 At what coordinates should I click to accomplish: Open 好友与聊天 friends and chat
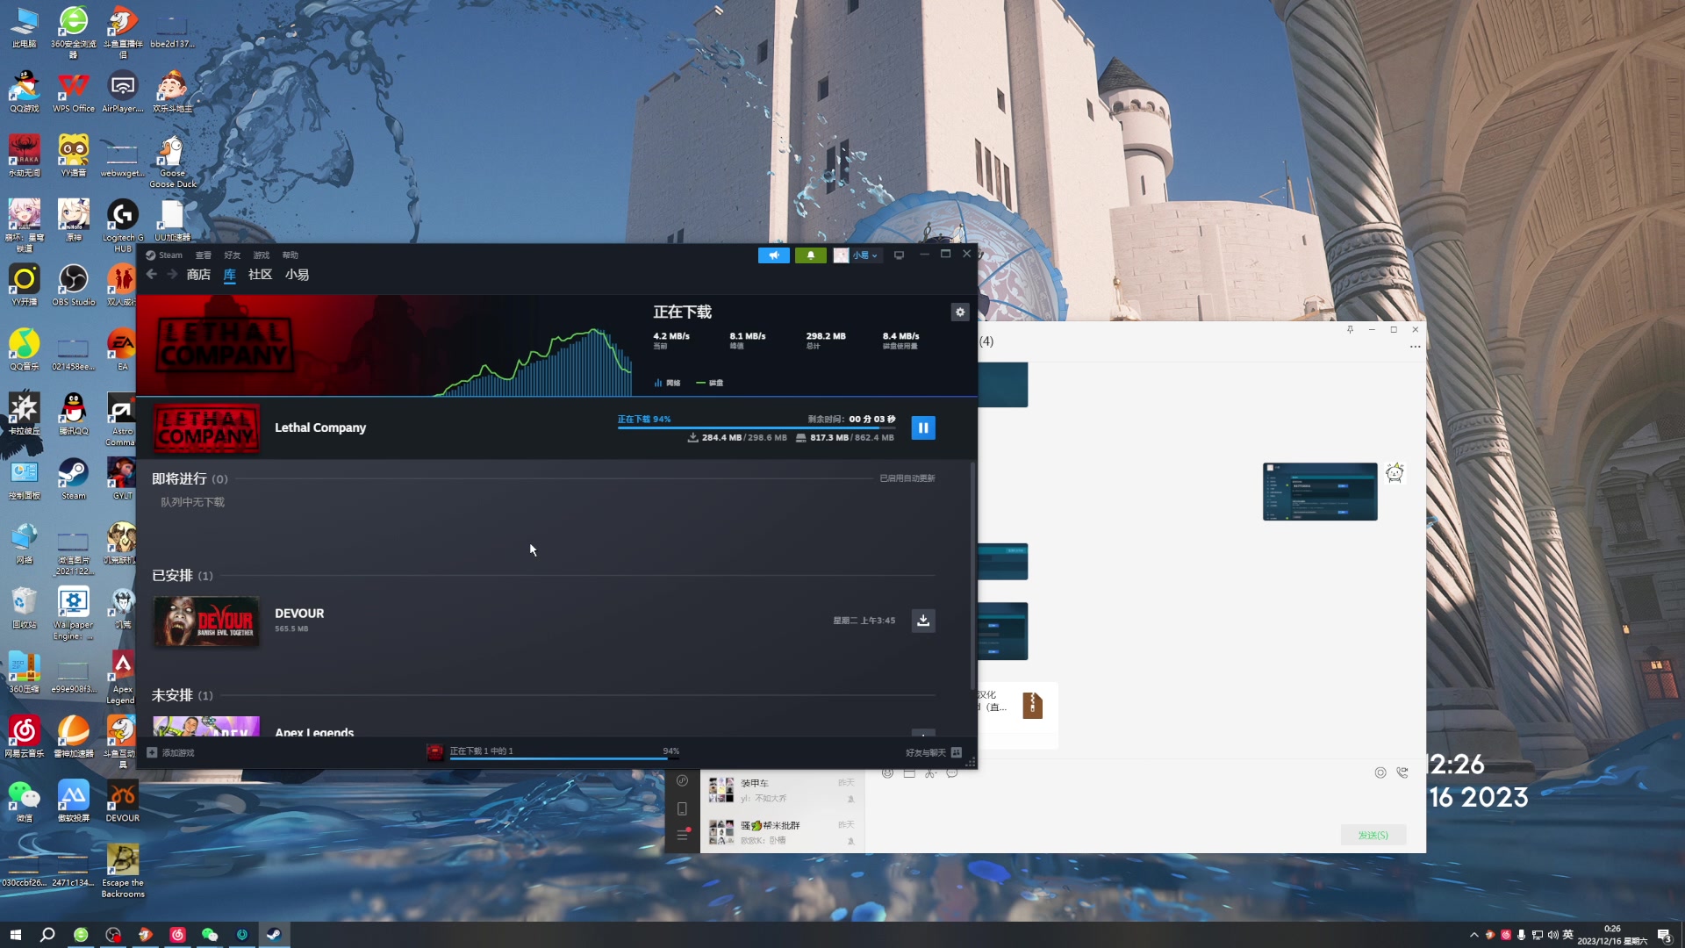[x=934, y=753]
